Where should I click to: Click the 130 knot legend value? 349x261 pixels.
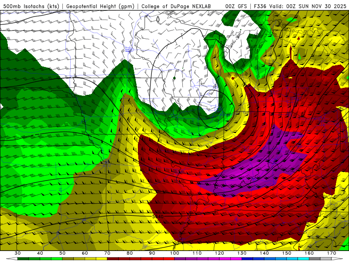pyautogui.click(x=242, y=253)
